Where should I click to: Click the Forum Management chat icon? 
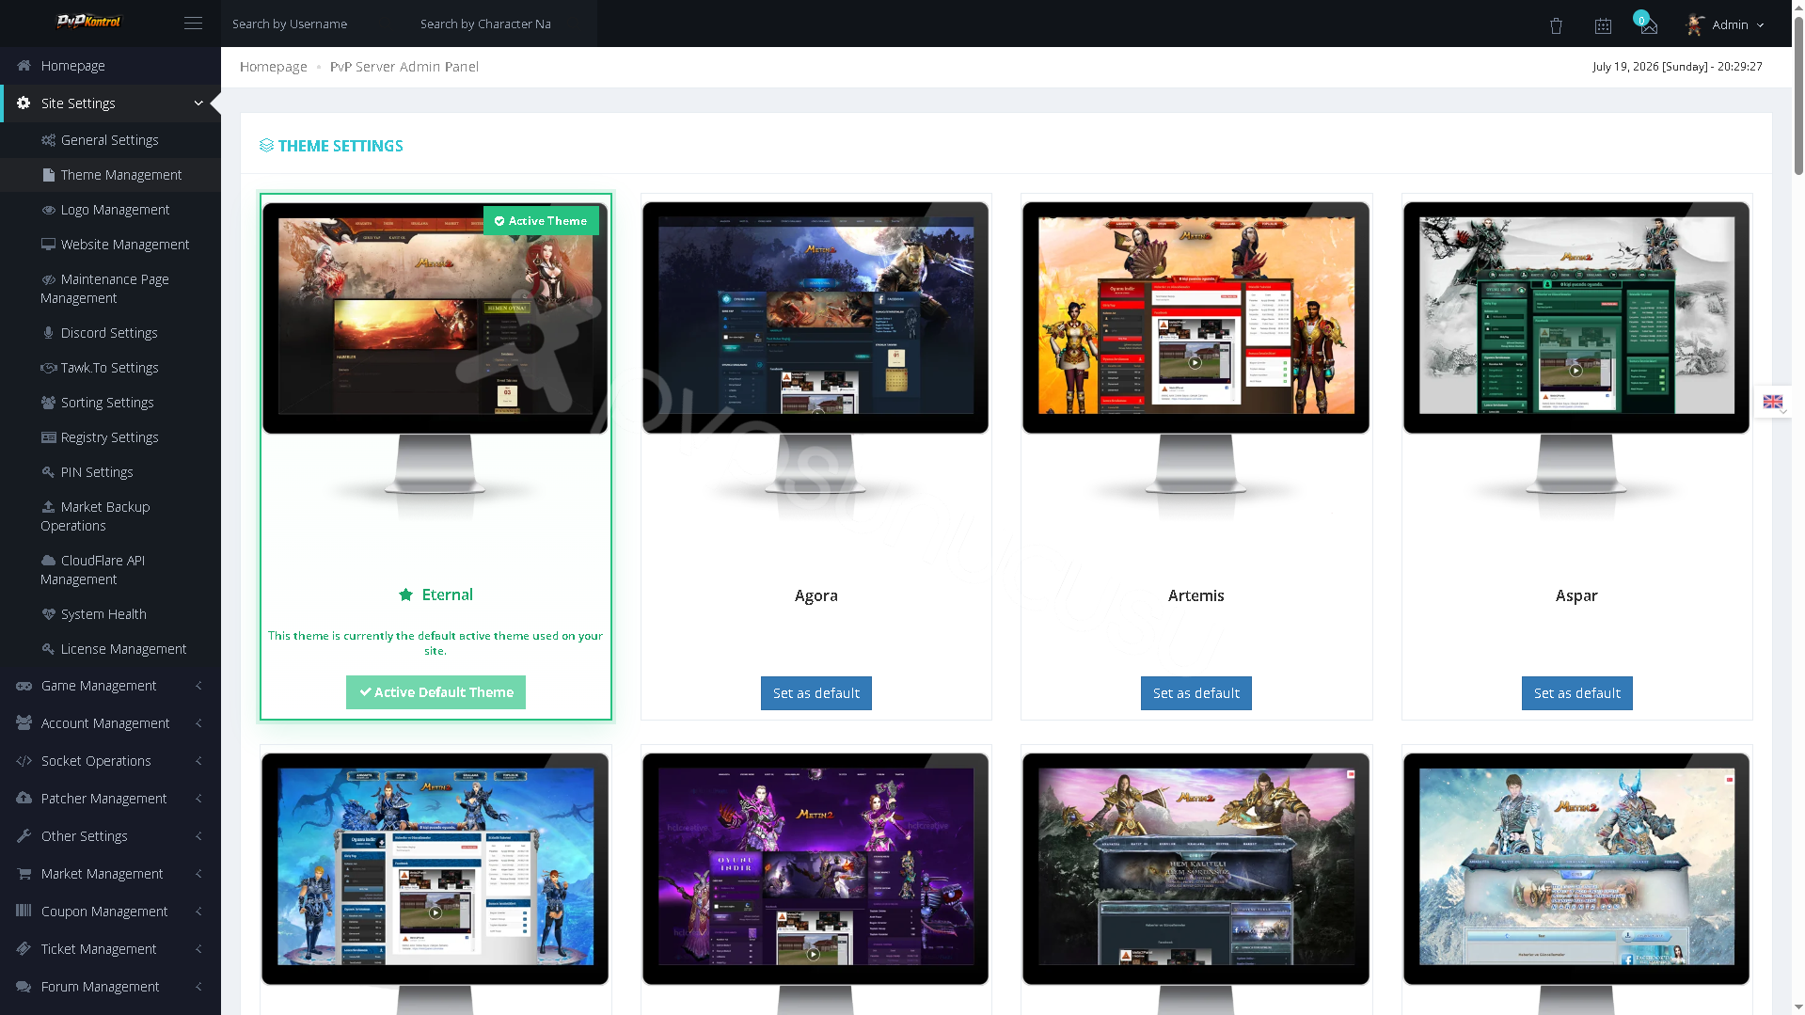(x=24, y=987)
